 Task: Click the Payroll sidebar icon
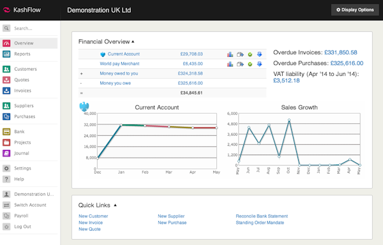[6, 216]
